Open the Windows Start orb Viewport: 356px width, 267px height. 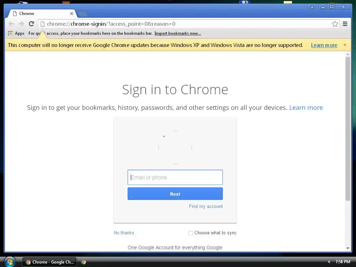pyautogui.click(x=9, y=262)
